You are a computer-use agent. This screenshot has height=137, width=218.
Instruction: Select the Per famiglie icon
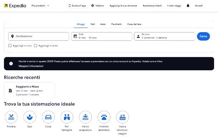coord(67,117)
